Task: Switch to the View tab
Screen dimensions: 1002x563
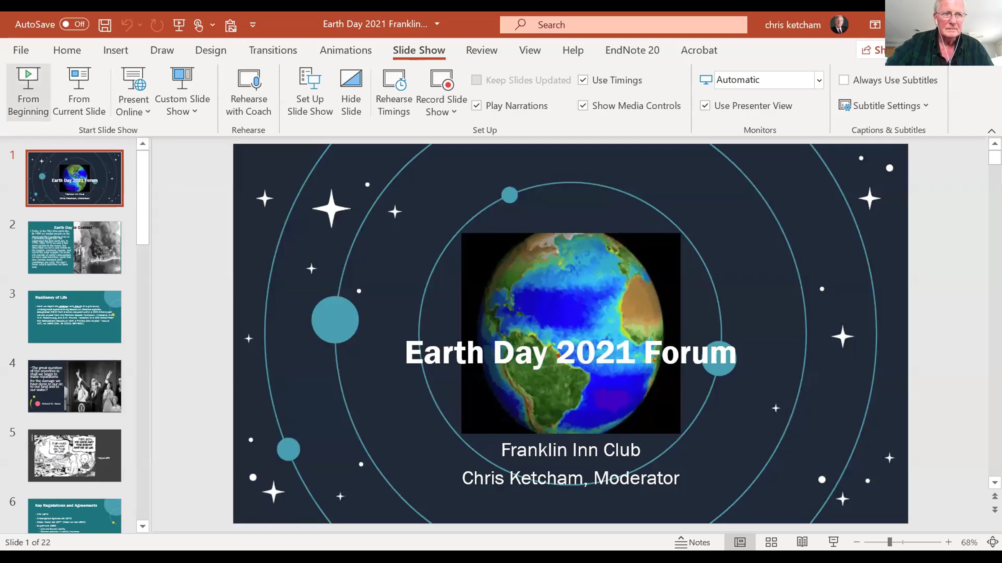Action: [x=530, y=50]
